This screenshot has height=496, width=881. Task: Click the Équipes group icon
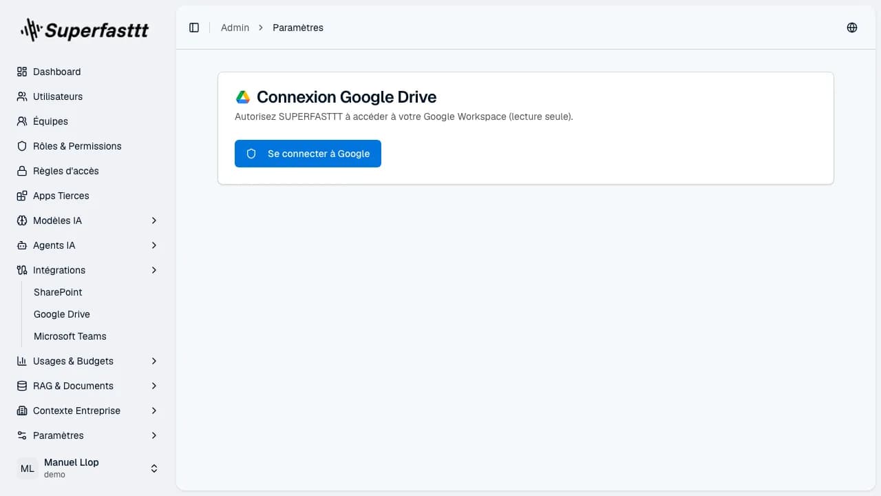click(x=22, y=121)
